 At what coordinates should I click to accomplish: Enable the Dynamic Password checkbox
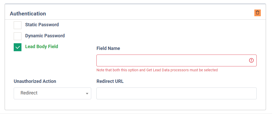tap(18, 36)
